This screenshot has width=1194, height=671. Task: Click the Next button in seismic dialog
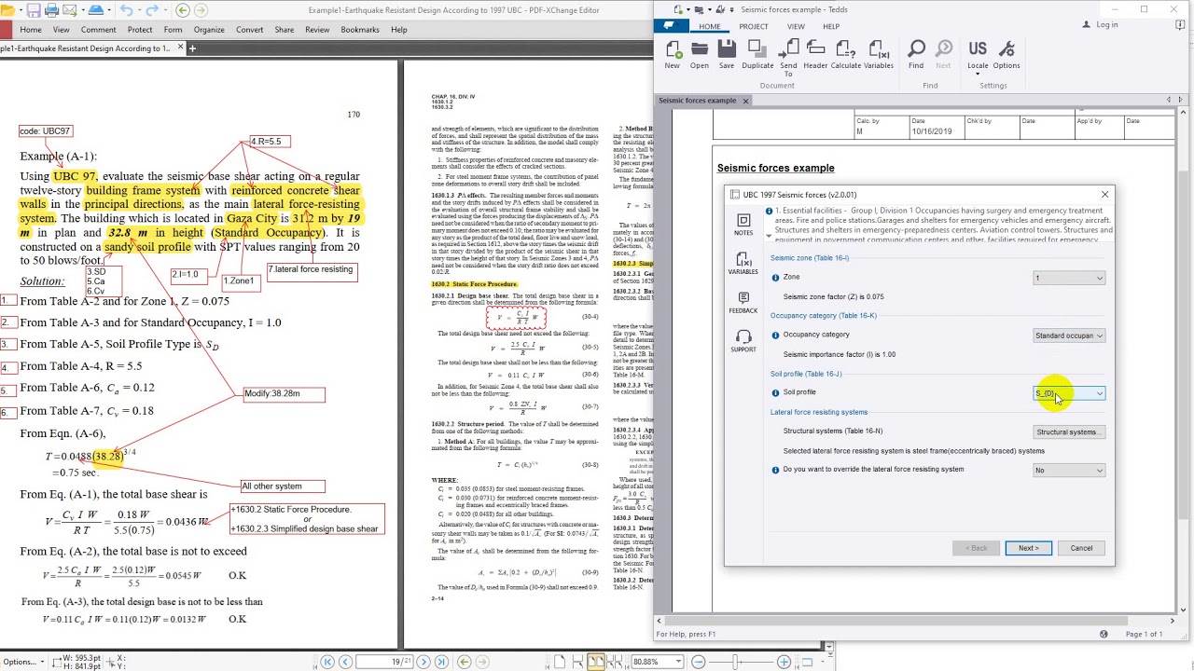(x=1028, y=548)
